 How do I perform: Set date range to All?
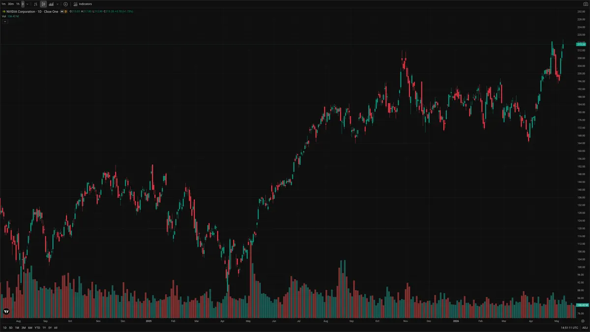(56, 328)
